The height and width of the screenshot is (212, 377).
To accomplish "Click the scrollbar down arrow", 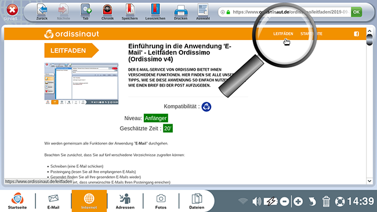I will pos(369,181).
